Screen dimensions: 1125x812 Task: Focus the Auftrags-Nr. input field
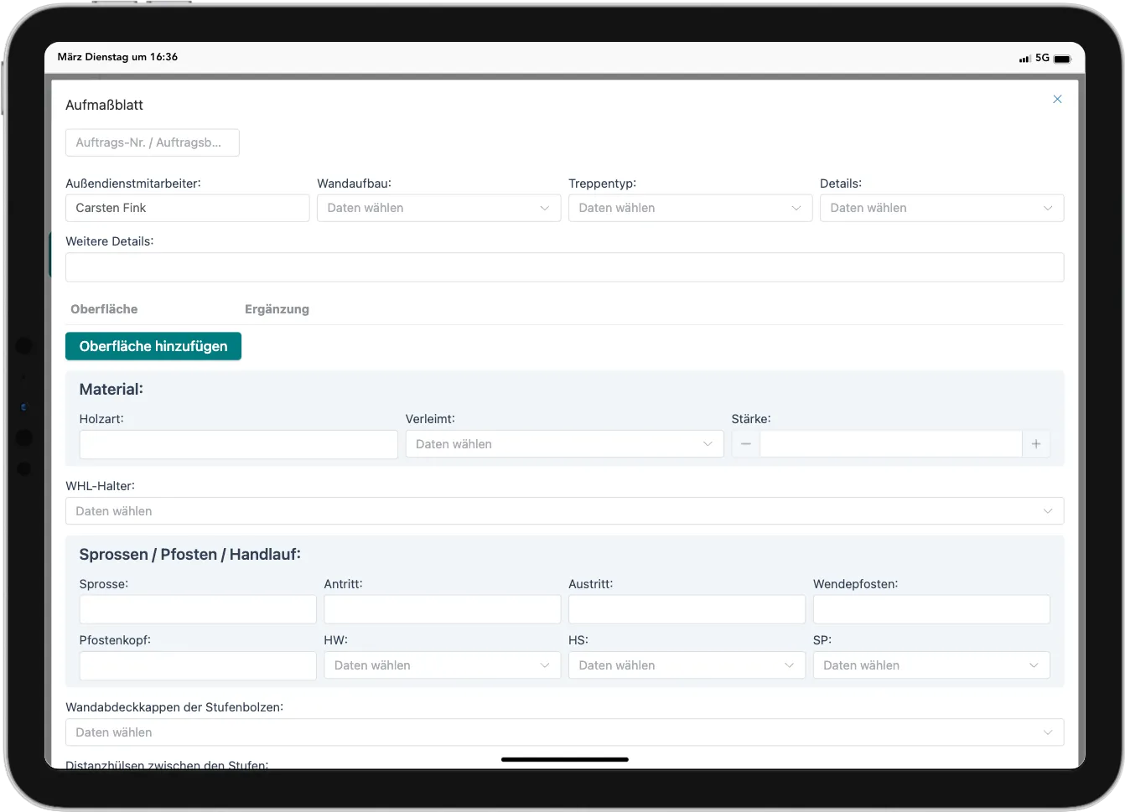tap(152, 142)
